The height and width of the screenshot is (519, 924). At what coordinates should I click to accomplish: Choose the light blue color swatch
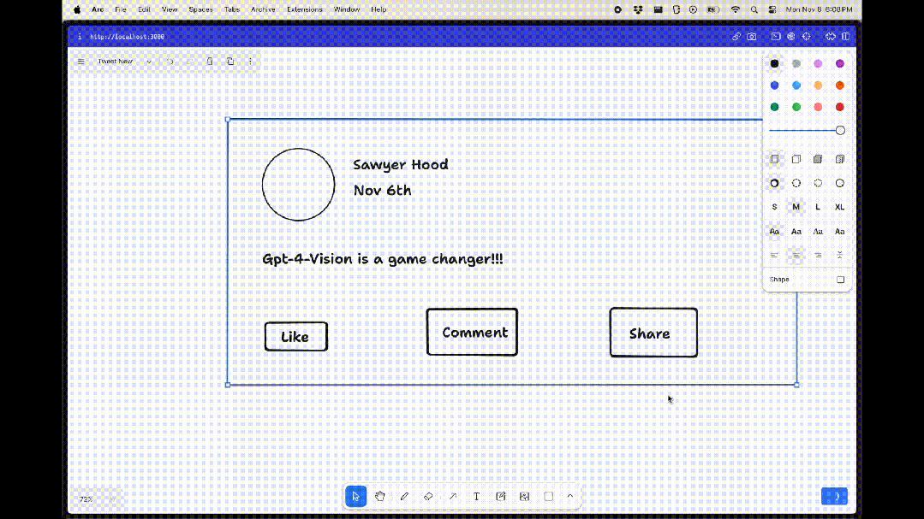[796, 86]
